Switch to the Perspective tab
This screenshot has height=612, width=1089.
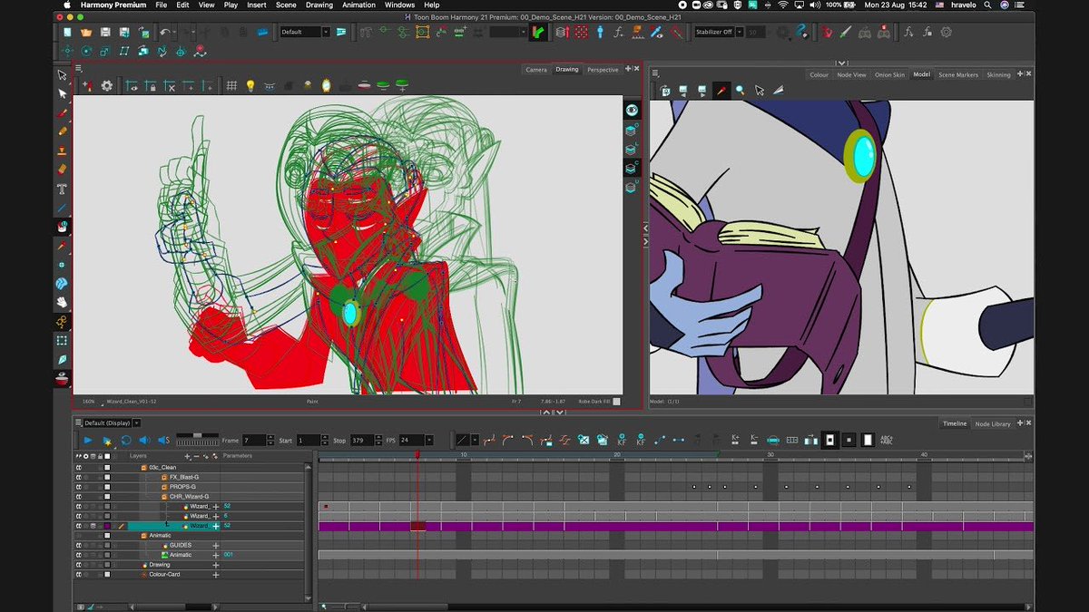(603, 70)
